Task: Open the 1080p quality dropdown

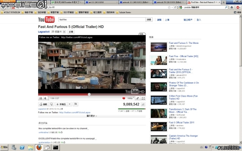Action: pos(130,98)
